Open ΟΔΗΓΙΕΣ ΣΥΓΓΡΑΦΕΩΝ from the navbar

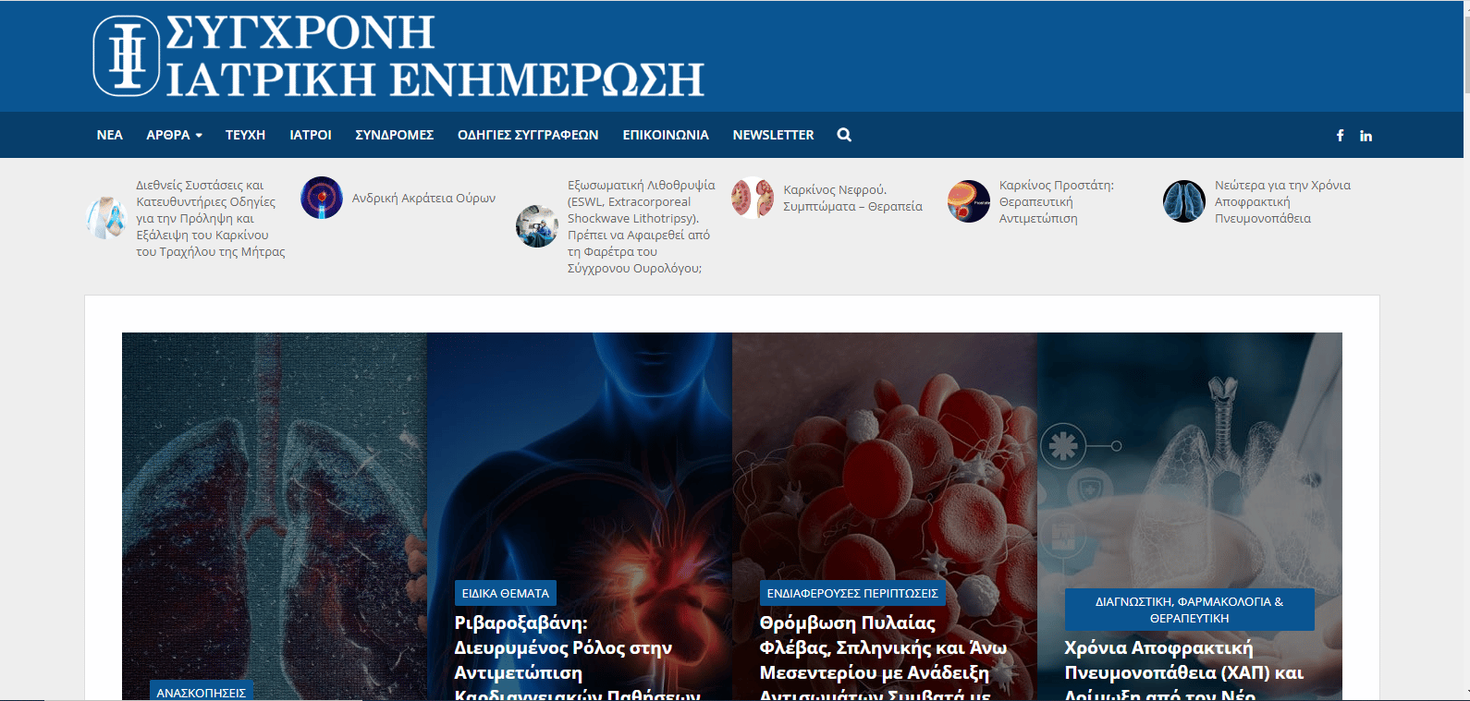pyautogui.click(x=528, y=135)
